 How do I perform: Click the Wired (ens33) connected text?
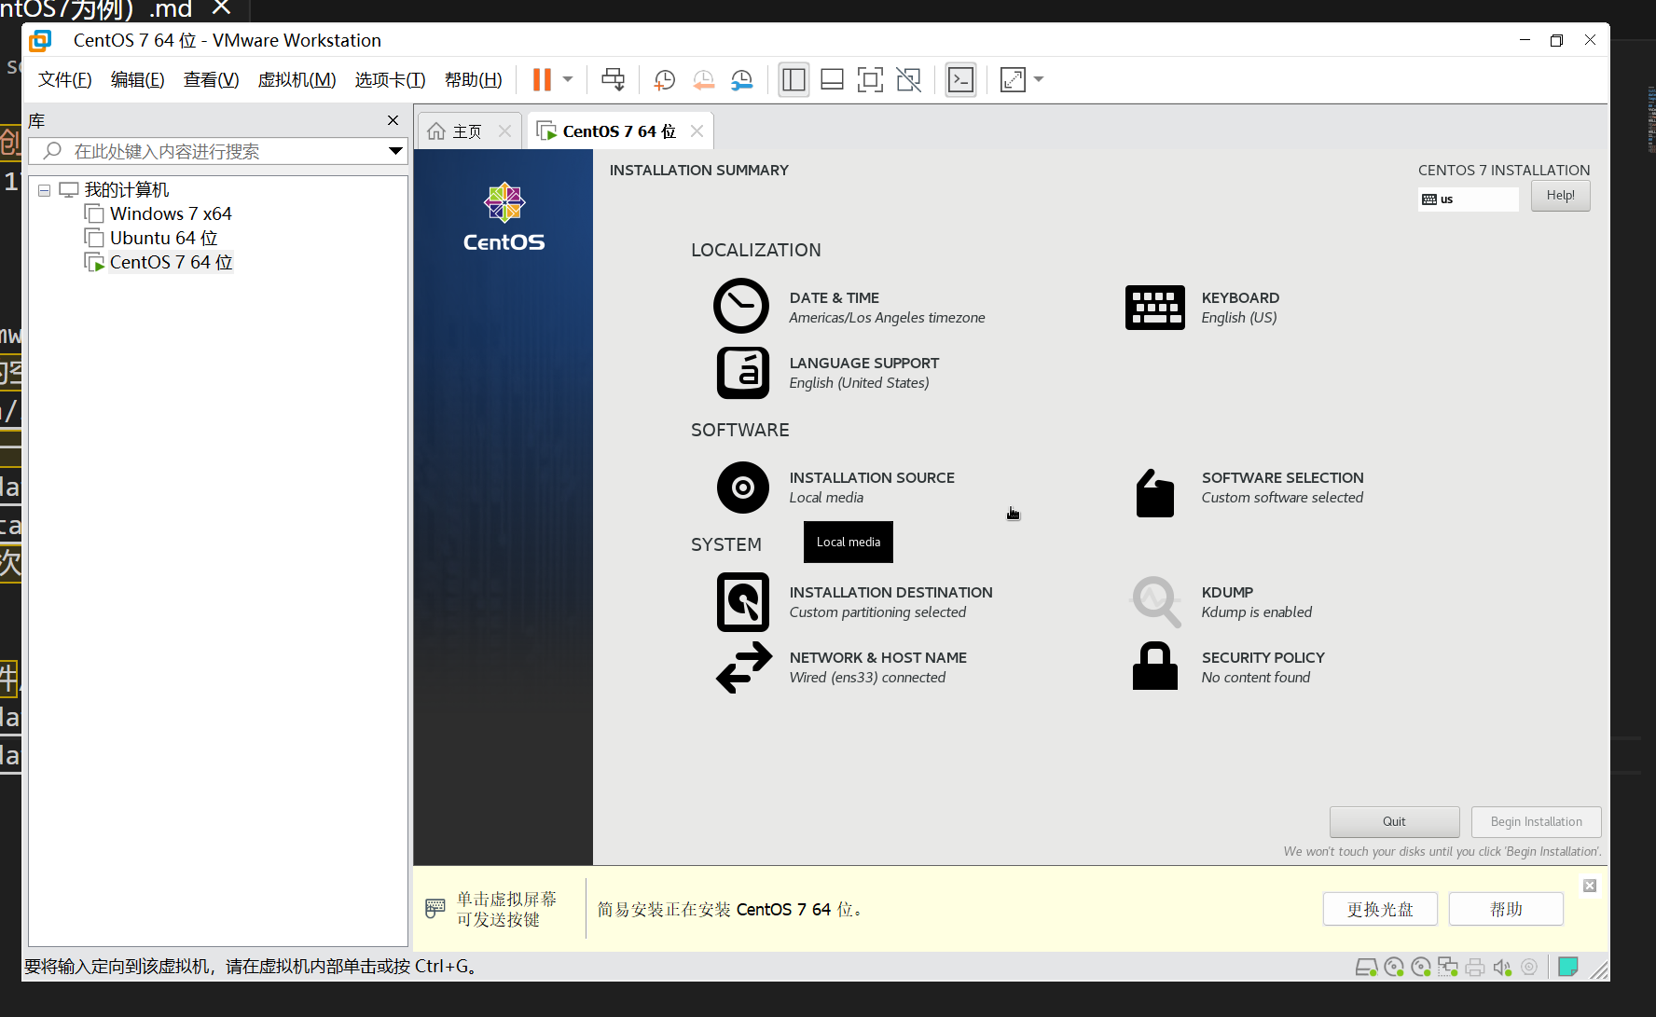[x=867, y=678]
